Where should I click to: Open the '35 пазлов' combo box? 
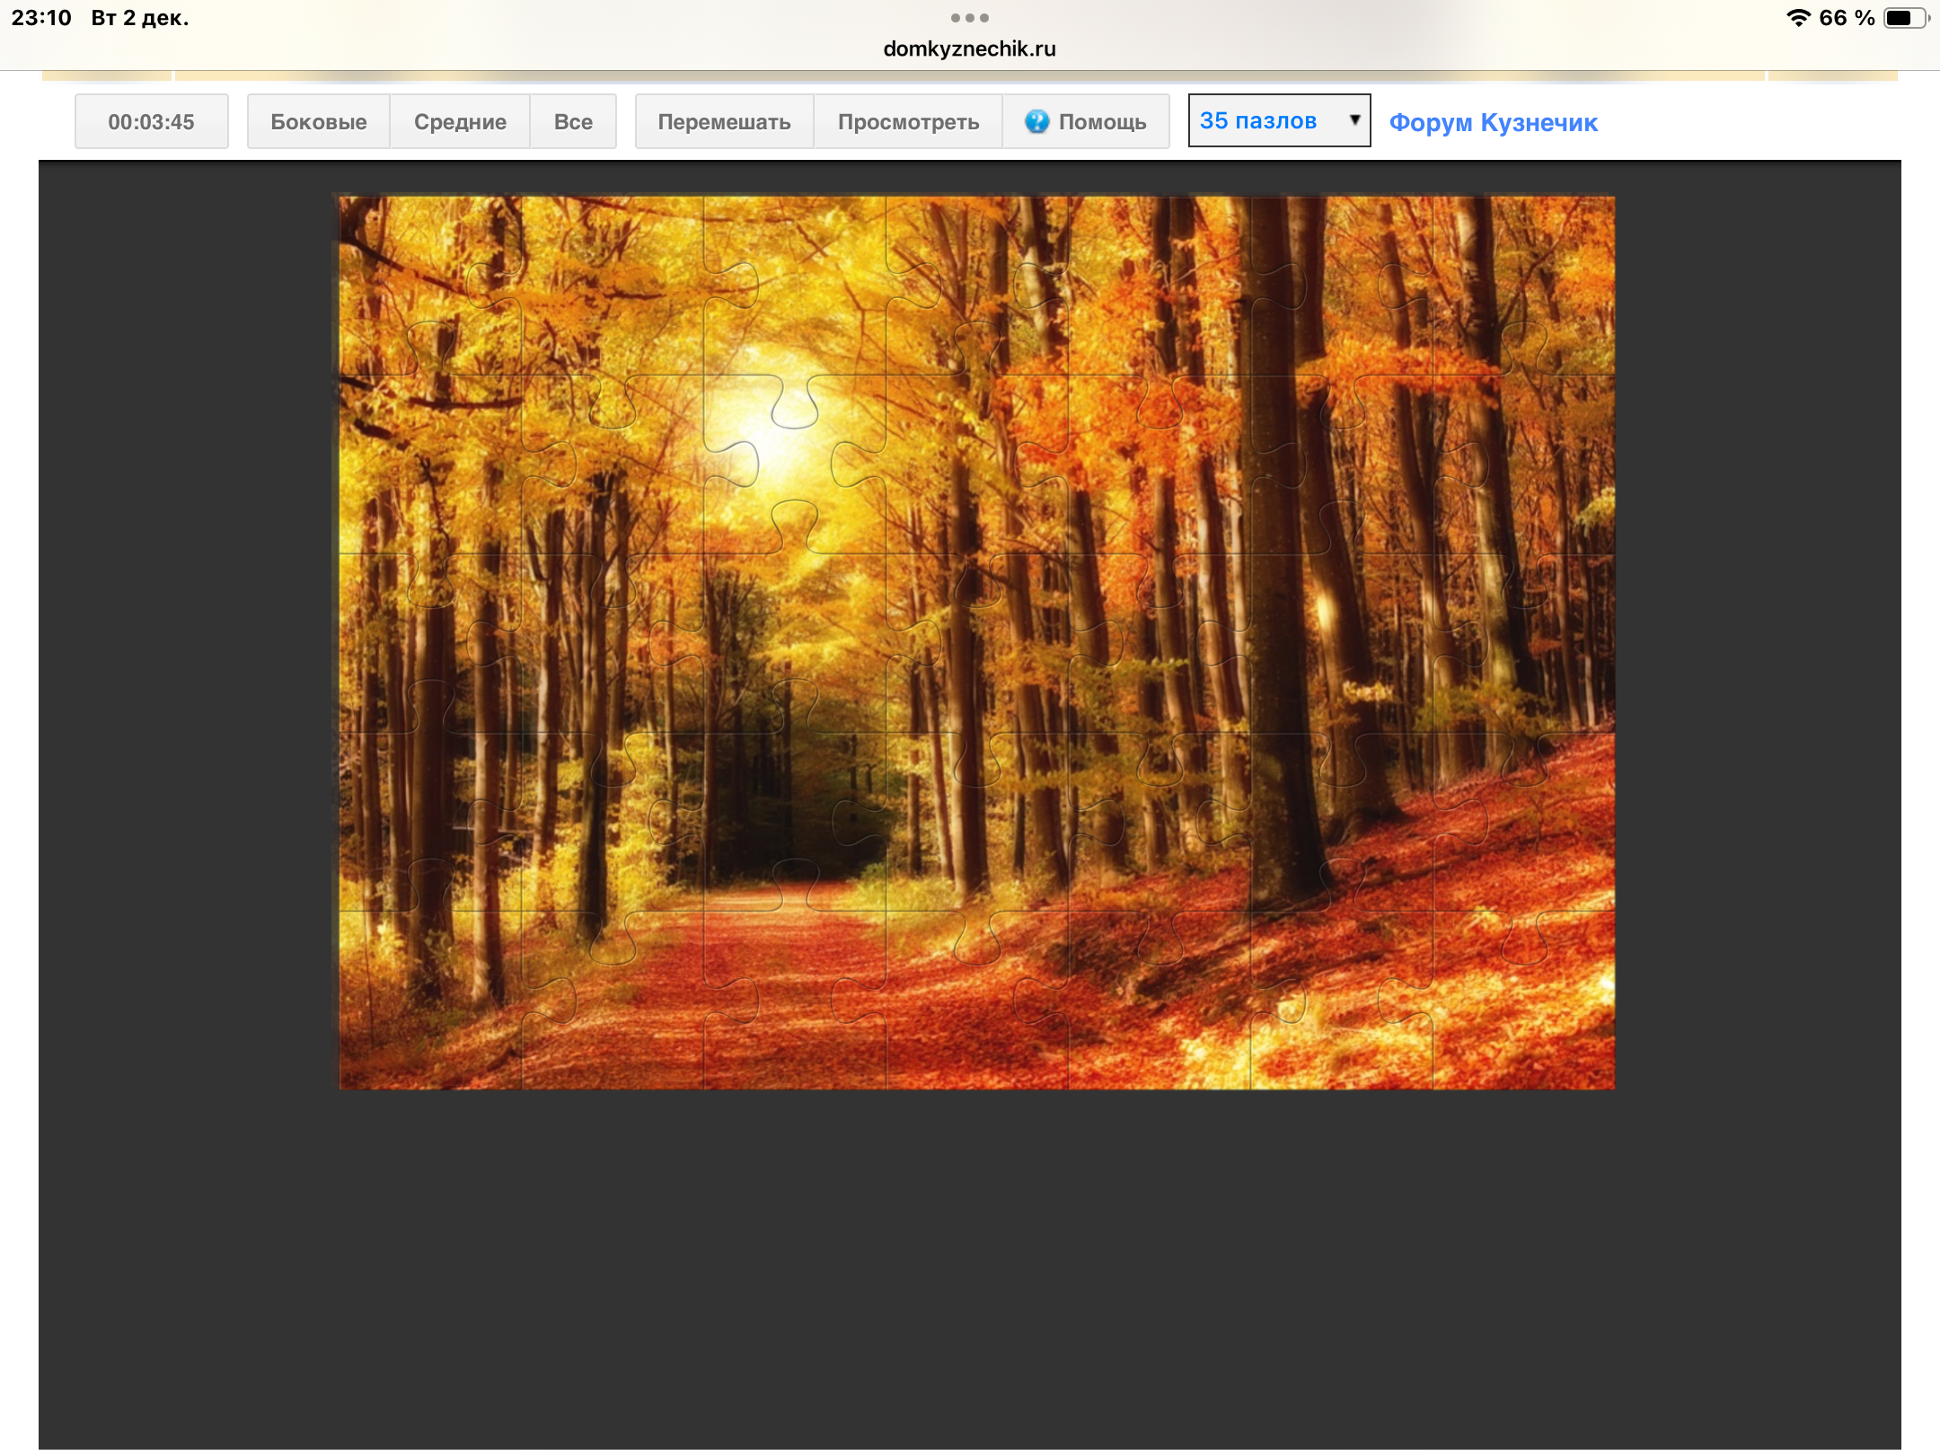[x=1277, y=120]
